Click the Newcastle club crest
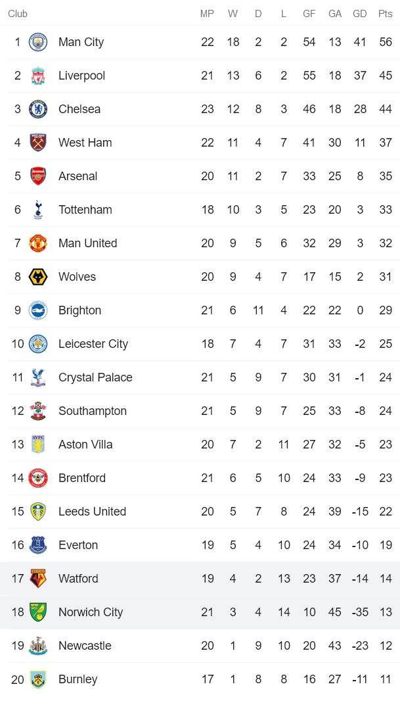The height and width of the screenshot is (701, 400). 39,645
